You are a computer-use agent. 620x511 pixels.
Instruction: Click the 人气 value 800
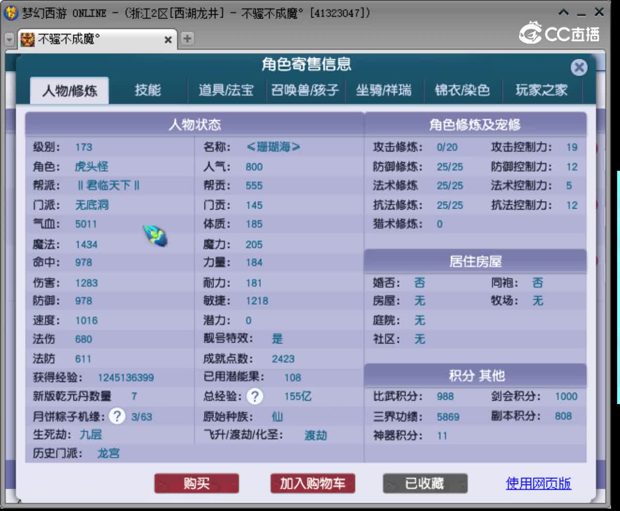[254, 167]
